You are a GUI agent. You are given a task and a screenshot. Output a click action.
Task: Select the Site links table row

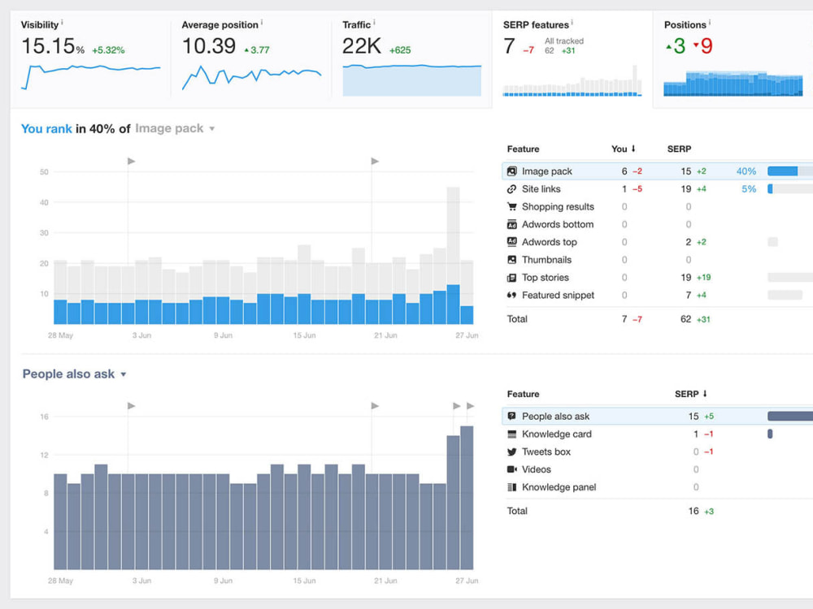click(658, 189)
